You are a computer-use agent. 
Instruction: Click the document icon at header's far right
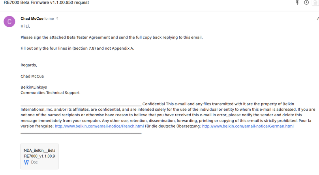coord(316,3)
